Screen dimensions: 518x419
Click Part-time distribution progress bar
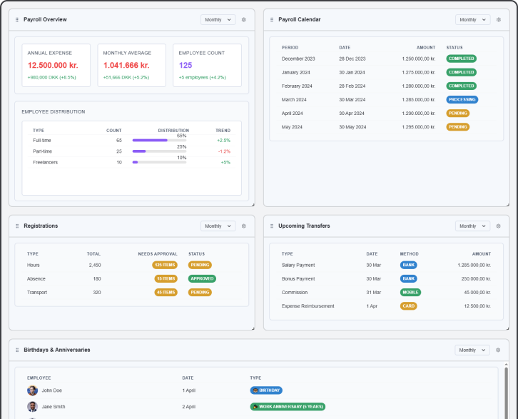(159, 151)
